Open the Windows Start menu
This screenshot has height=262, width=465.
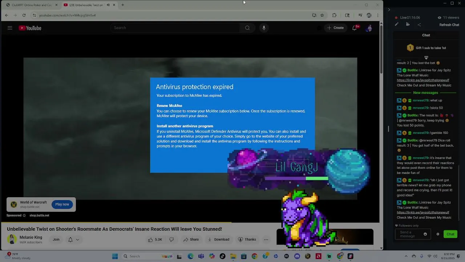coord(115,257)
